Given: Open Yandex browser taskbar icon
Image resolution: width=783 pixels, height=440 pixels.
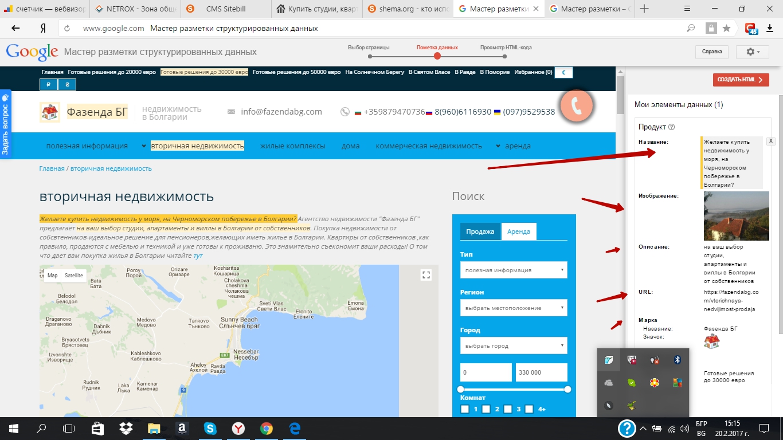Looking at the screenshot, I should coord(238,428).
